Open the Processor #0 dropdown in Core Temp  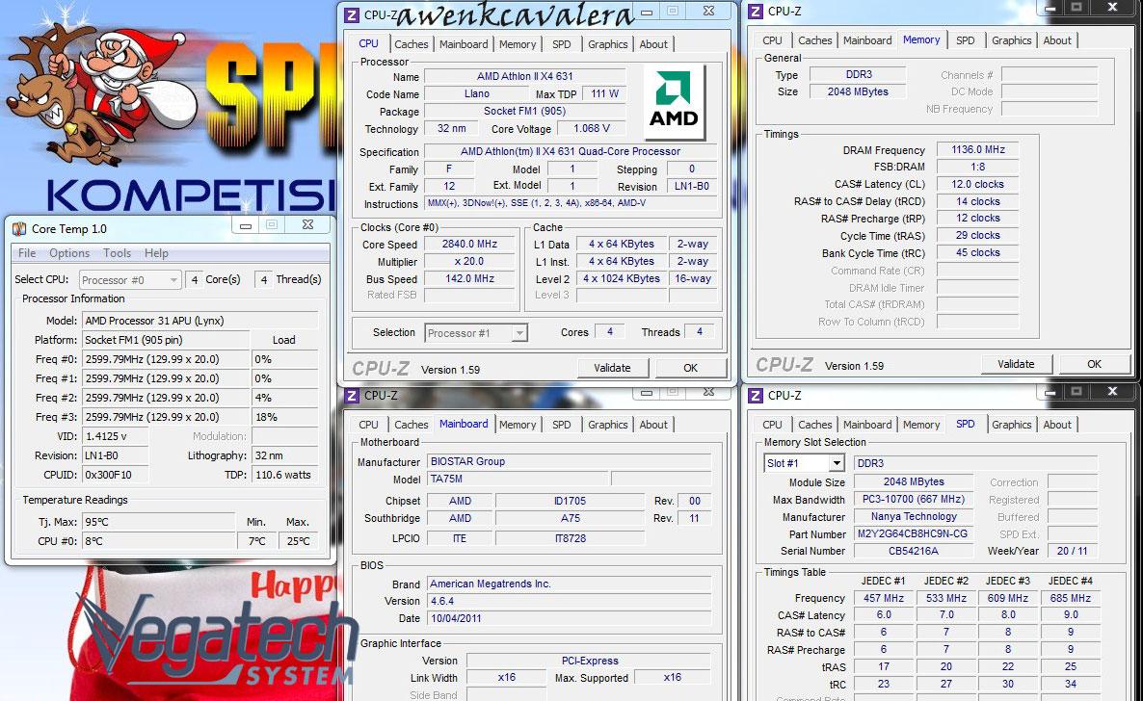(130, 280)
